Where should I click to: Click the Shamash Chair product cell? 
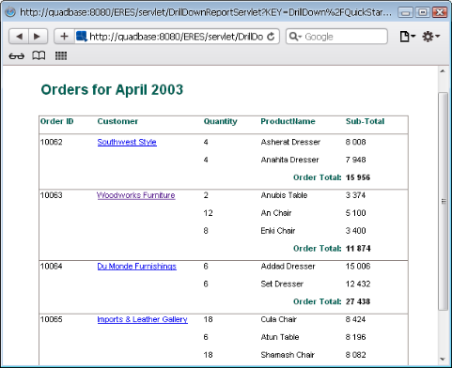[288, 355]
